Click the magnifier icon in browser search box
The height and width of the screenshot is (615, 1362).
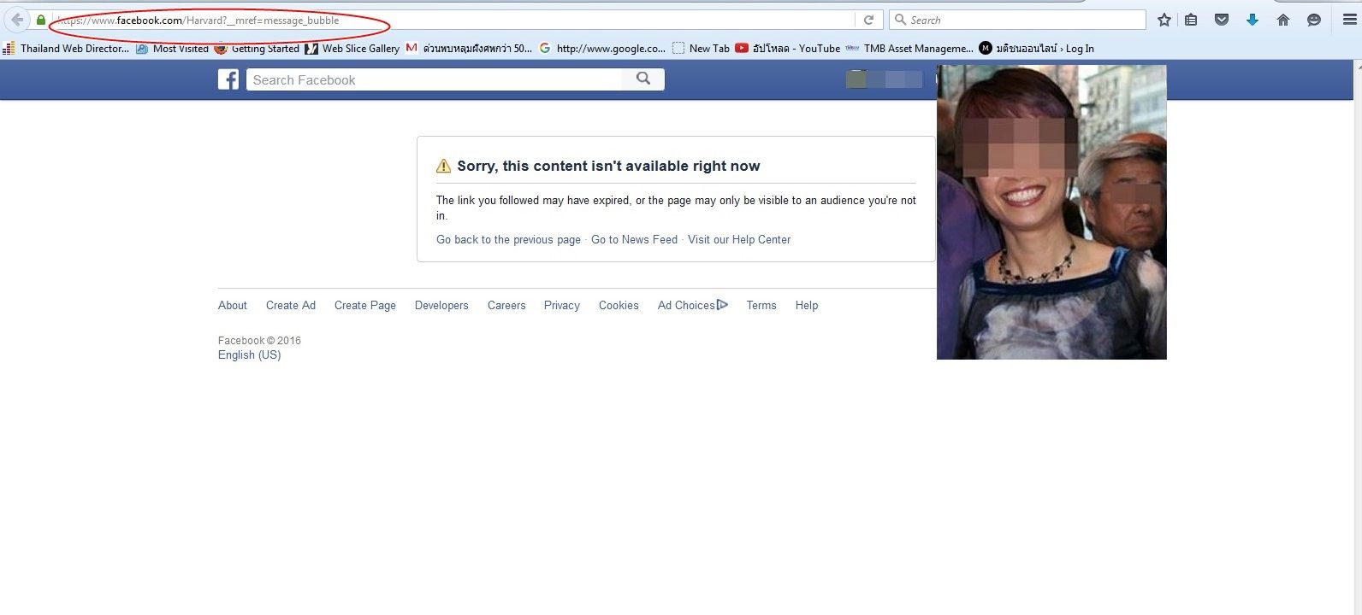click(900, 20)
